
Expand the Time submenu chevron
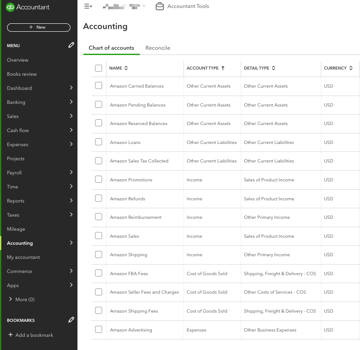click(x=71, y=186)
